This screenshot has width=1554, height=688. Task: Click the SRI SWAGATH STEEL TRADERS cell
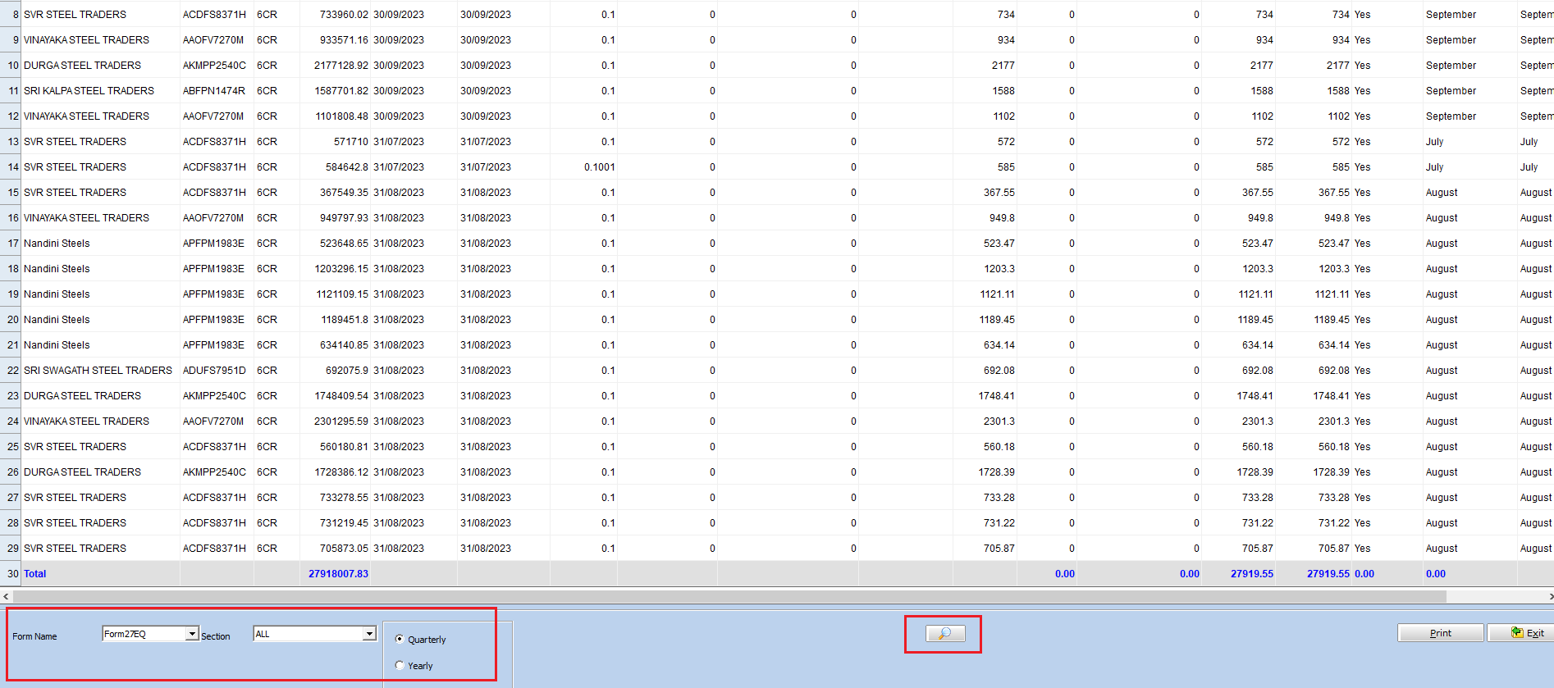point(101,370)
